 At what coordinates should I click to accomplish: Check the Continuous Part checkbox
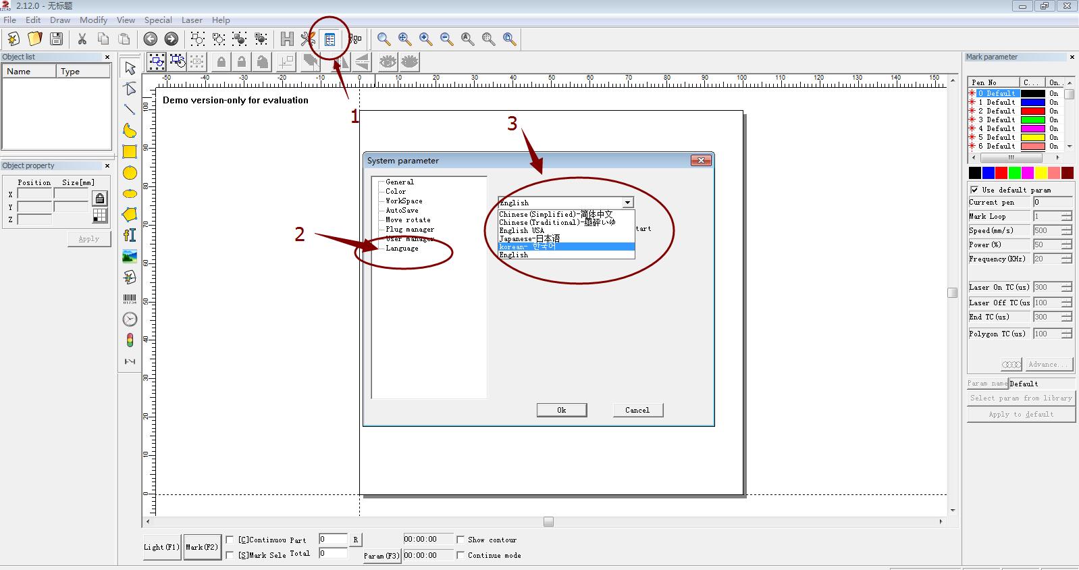[x=230, y=540]
